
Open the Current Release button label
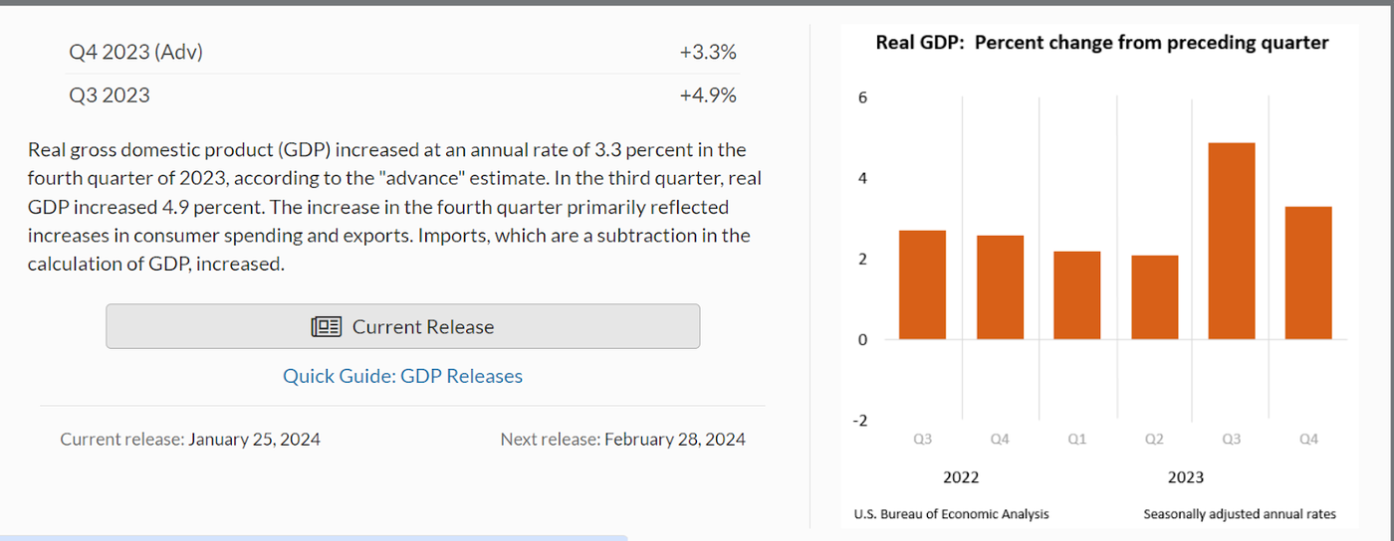(423, 326)
